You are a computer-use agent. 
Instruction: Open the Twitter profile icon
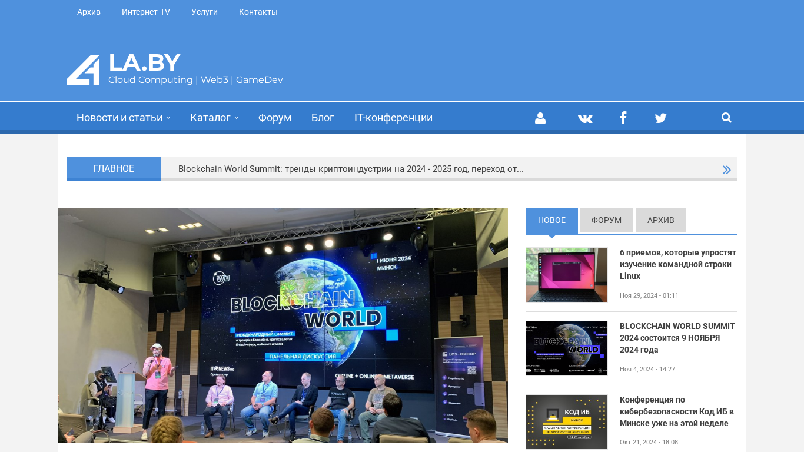click(x=660, y=118)
